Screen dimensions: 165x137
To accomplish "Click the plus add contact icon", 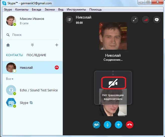I will pos(57,45).
